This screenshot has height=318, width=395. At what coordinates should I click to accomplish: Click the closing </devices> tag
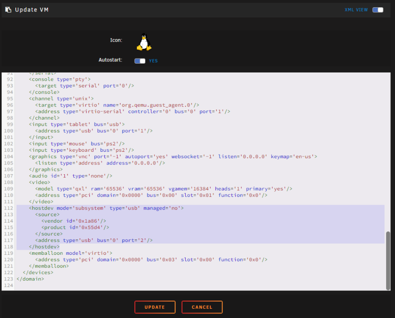(38, 272)
